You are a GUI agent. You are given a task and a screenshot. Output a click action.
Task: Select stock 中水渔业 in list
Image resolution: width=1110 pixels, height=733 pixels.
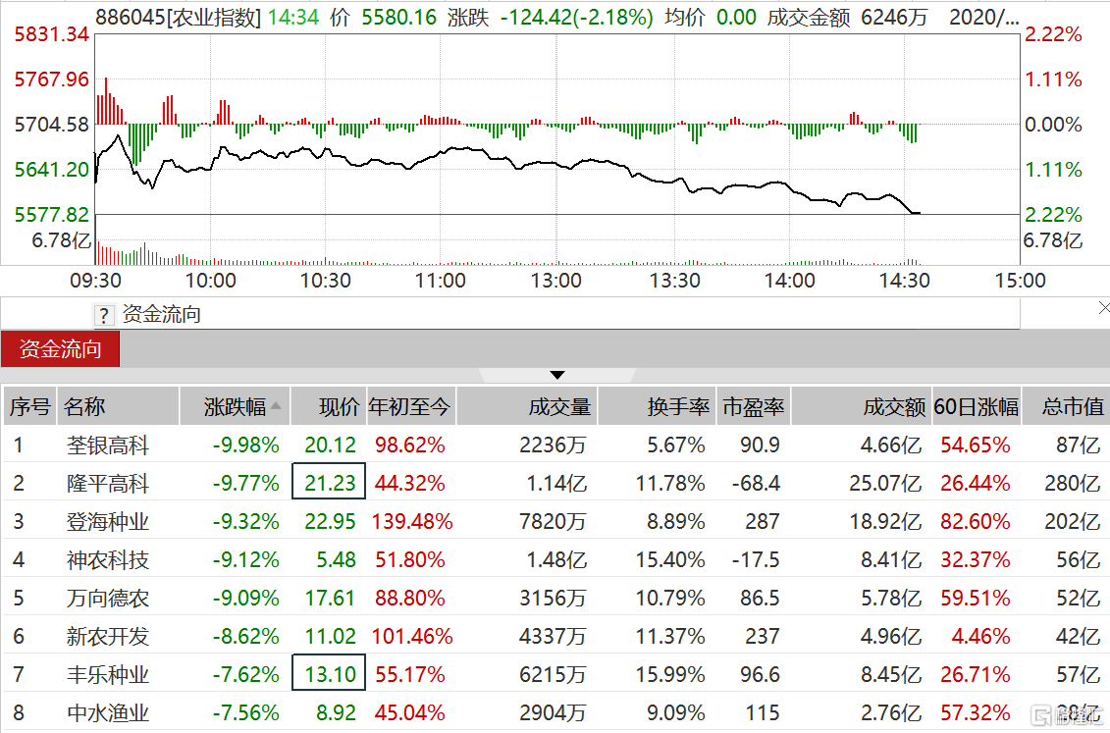[108, 712]
